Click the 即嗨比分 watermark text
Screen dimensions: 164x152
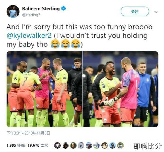tap(148, 146)
